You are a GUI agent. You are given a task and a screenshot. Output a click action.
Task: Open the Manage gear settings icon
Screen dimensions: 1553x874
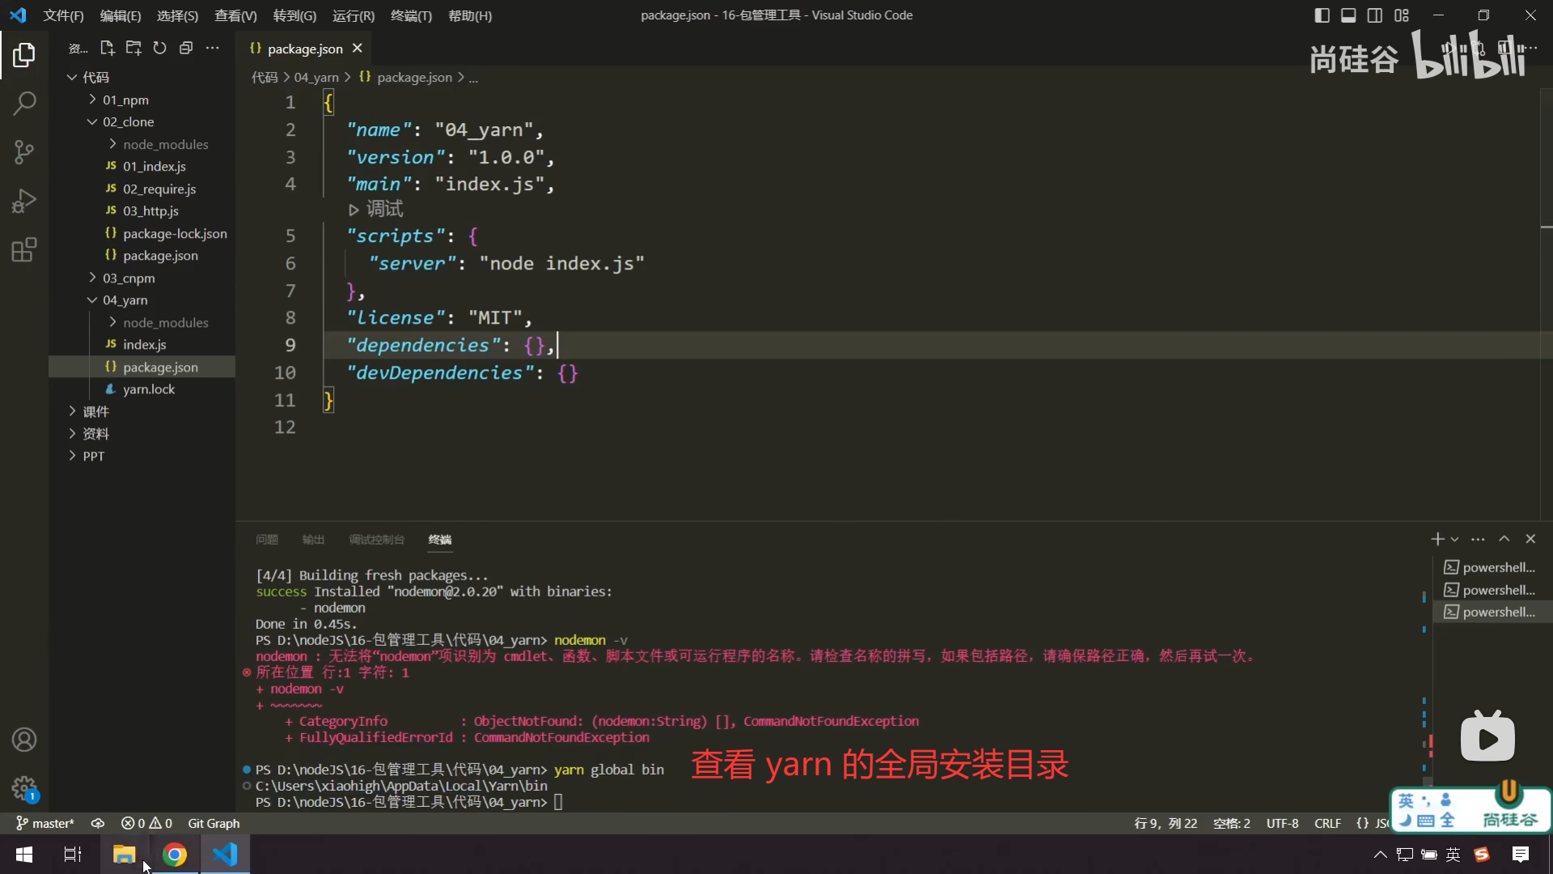24,787
